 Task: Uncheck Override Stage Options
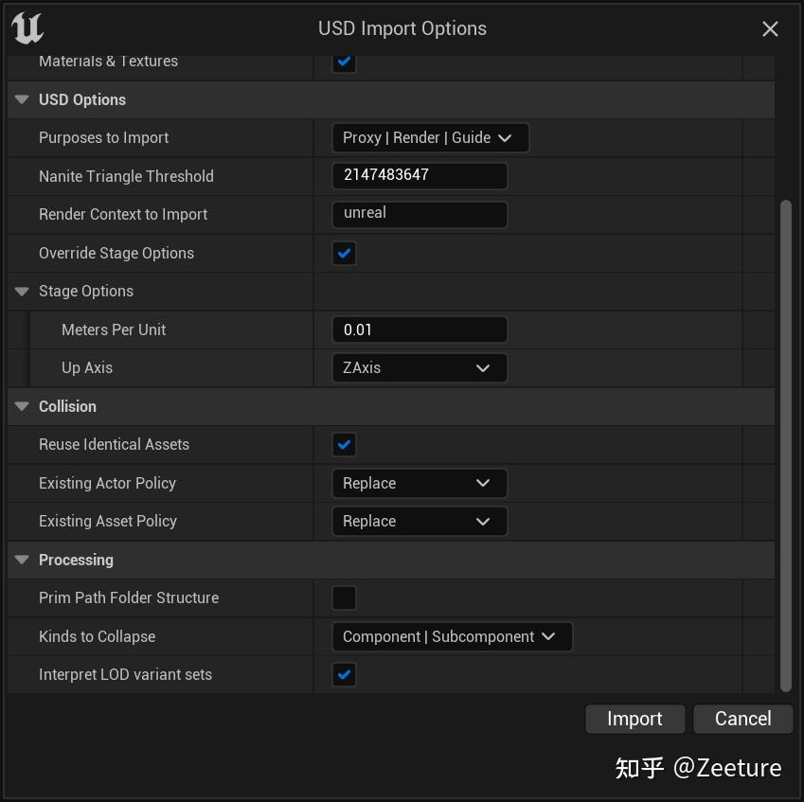344,254
